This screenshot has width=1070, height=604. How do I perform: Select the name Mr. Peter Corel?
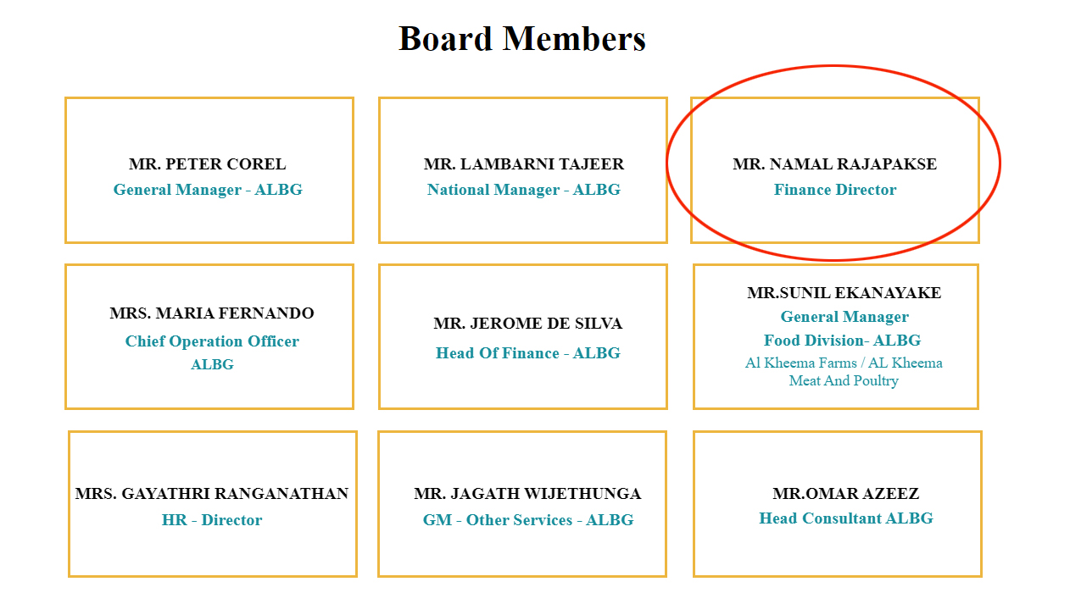click(x=208, y=164)
